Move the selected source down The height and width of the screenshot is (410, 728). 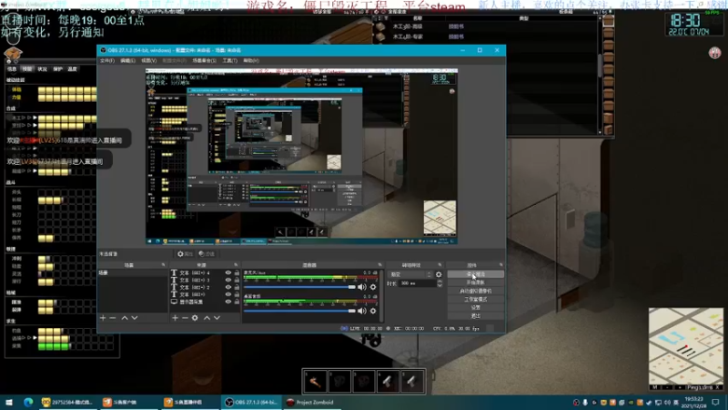[x=217, y=318]
